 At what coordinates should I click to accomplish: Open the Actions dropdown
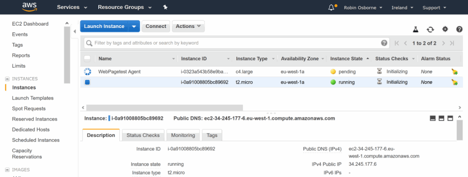click(188, 26)
